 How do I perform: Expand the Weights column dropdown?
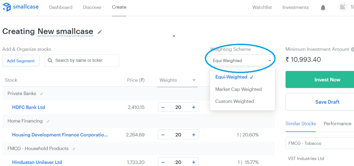pos(194,80)
